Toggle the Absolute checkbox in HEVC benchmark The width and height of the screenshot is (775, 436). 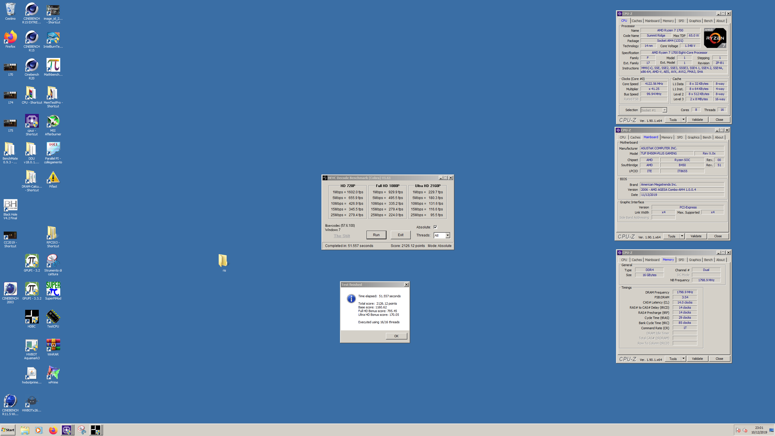tap(435, 227)
